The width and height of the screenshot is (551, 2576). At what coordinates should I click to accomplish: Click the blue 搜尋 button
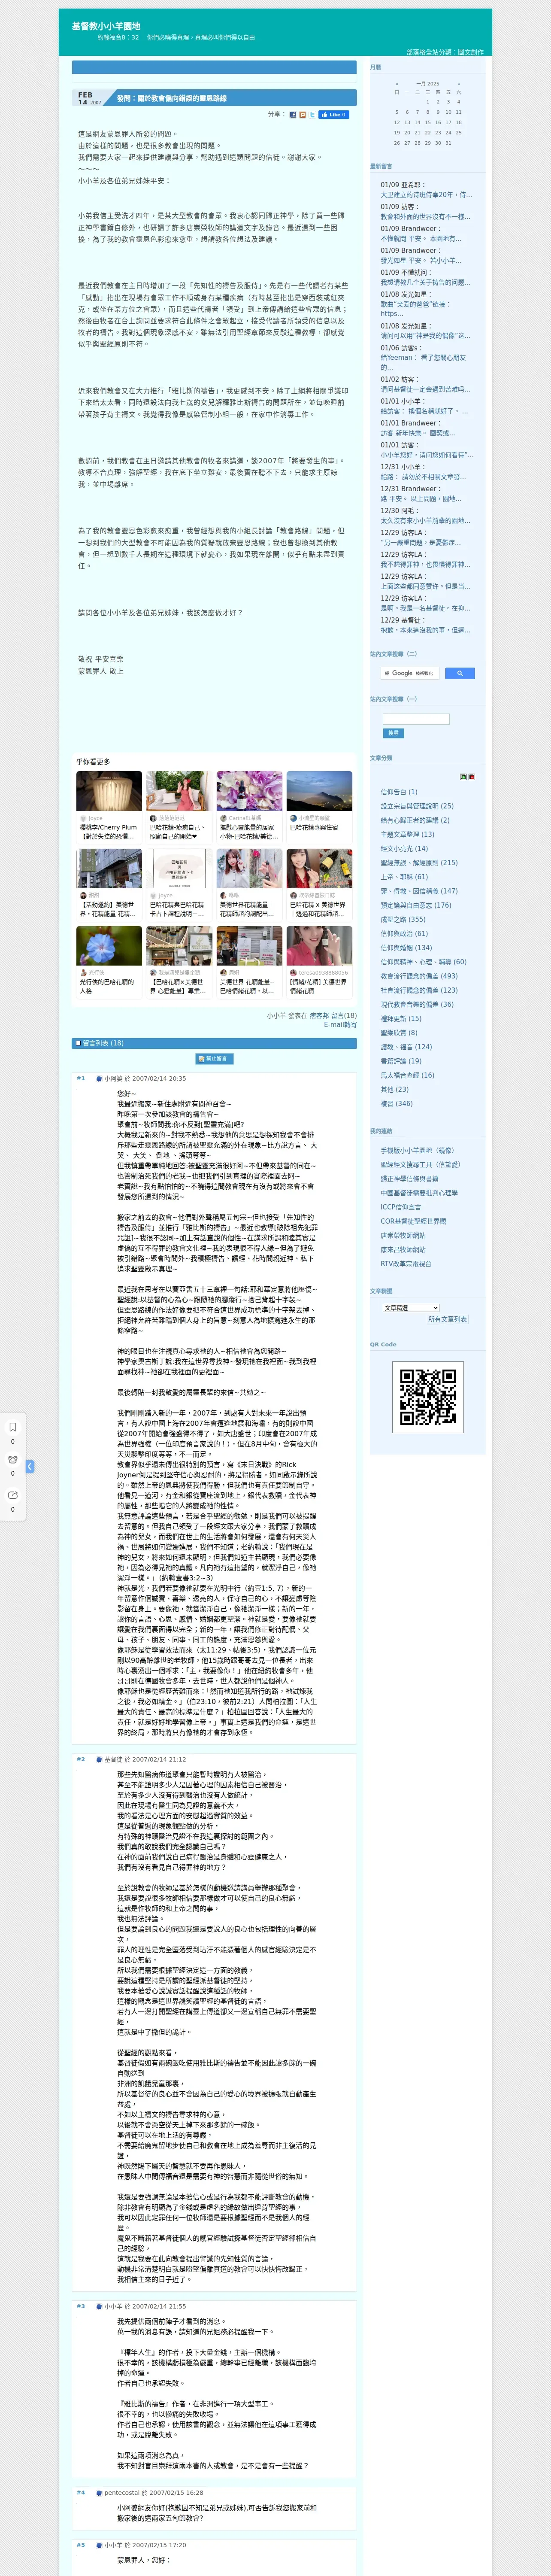pyautogui.click(x=393, y=733)
